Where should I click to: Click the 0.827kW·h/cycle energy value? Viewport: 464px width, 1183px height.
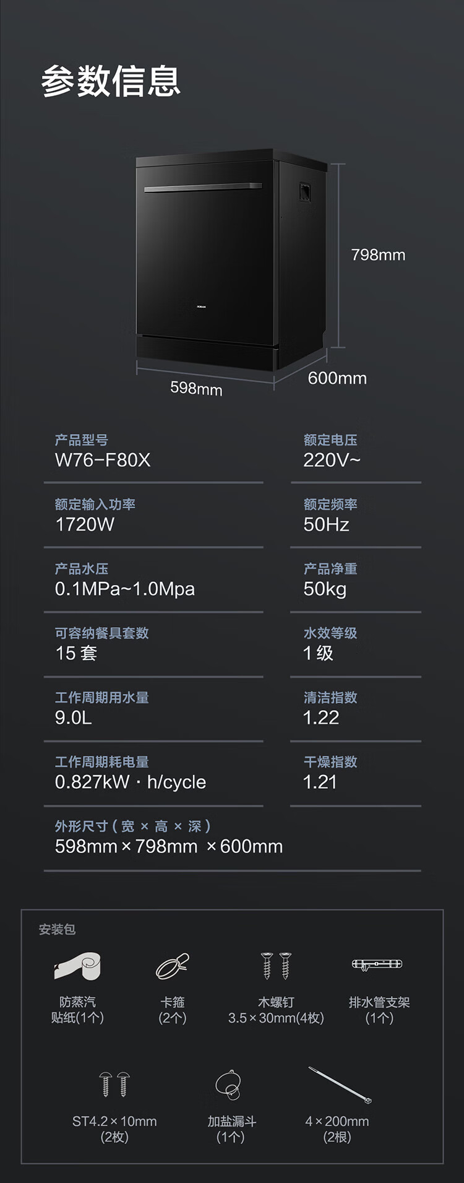coord(131,782)
